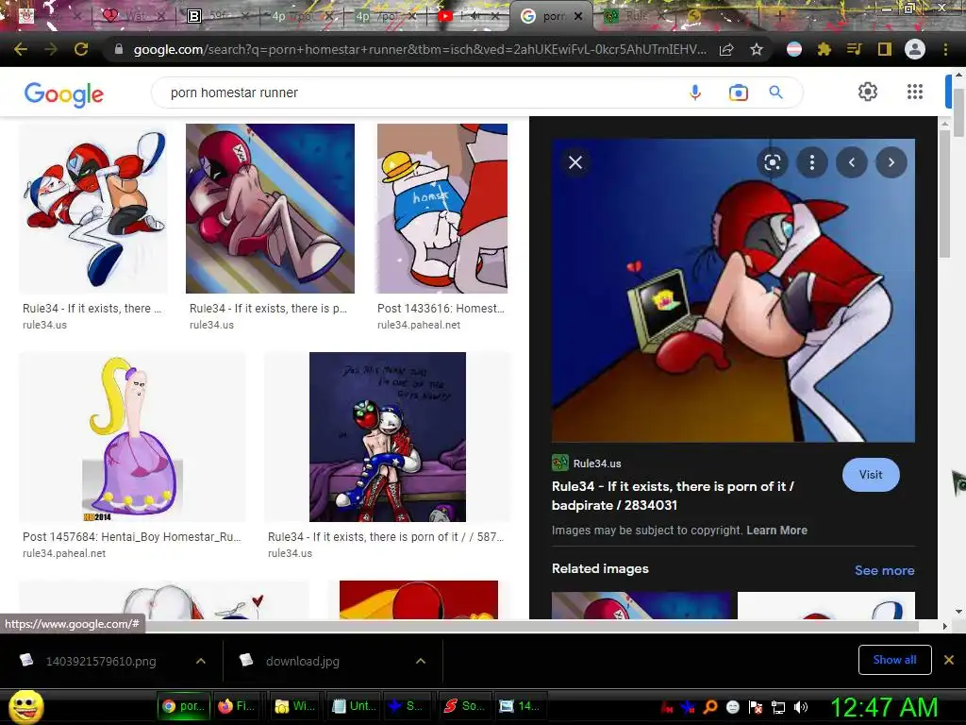Open the Google apps grid
Screen dimensions: 966x725
(915, 92)
